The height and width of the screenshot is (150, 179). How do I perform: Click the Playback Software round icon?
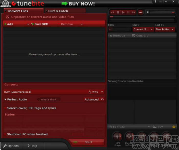[130, 136]
